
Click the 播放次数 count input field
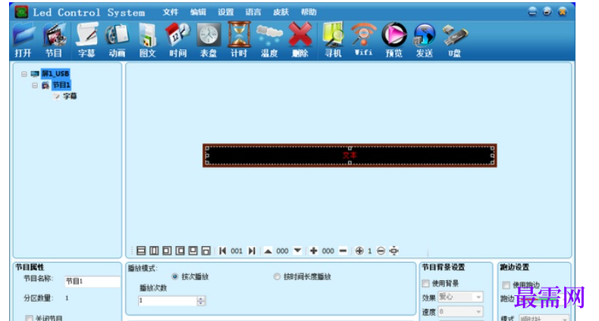coord(168,301)
